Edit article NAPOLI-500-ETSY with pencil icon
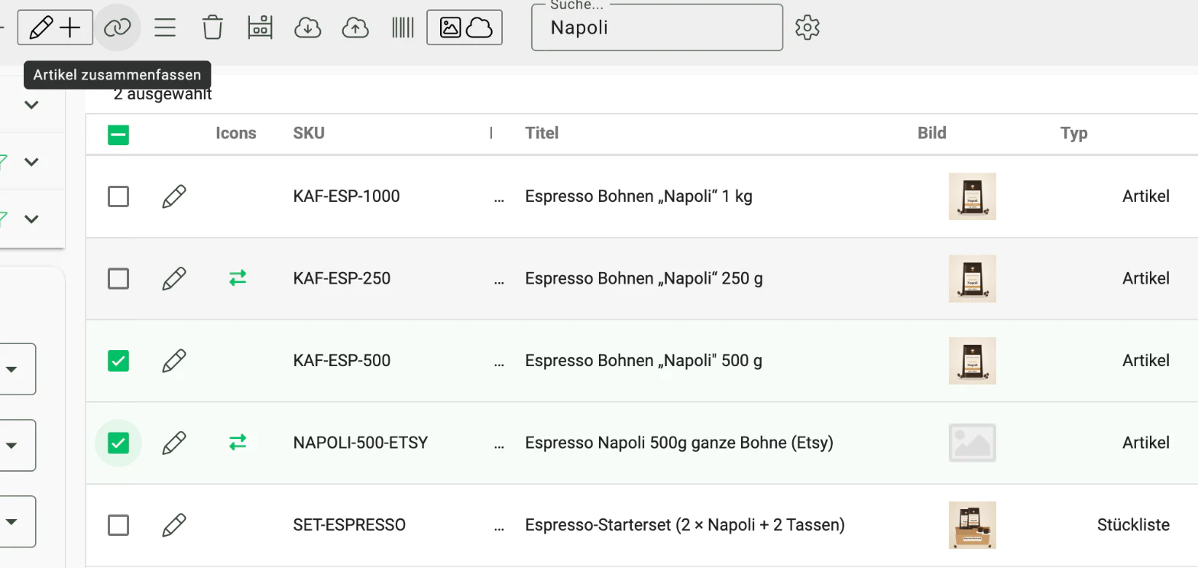The width and height of the screenshot is (1198, 568). (x=174, y=443)
